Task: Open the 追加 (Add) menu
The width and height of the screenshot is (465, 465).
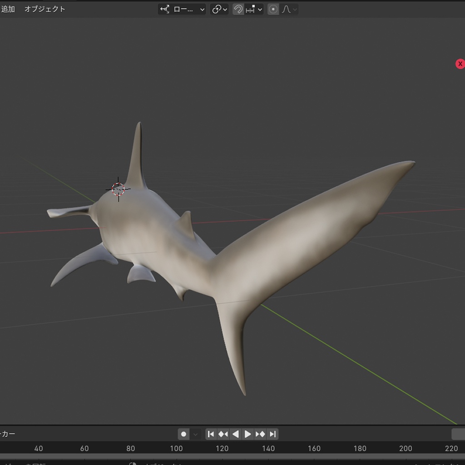Action: pyautogui.click(x=8, y=8)
